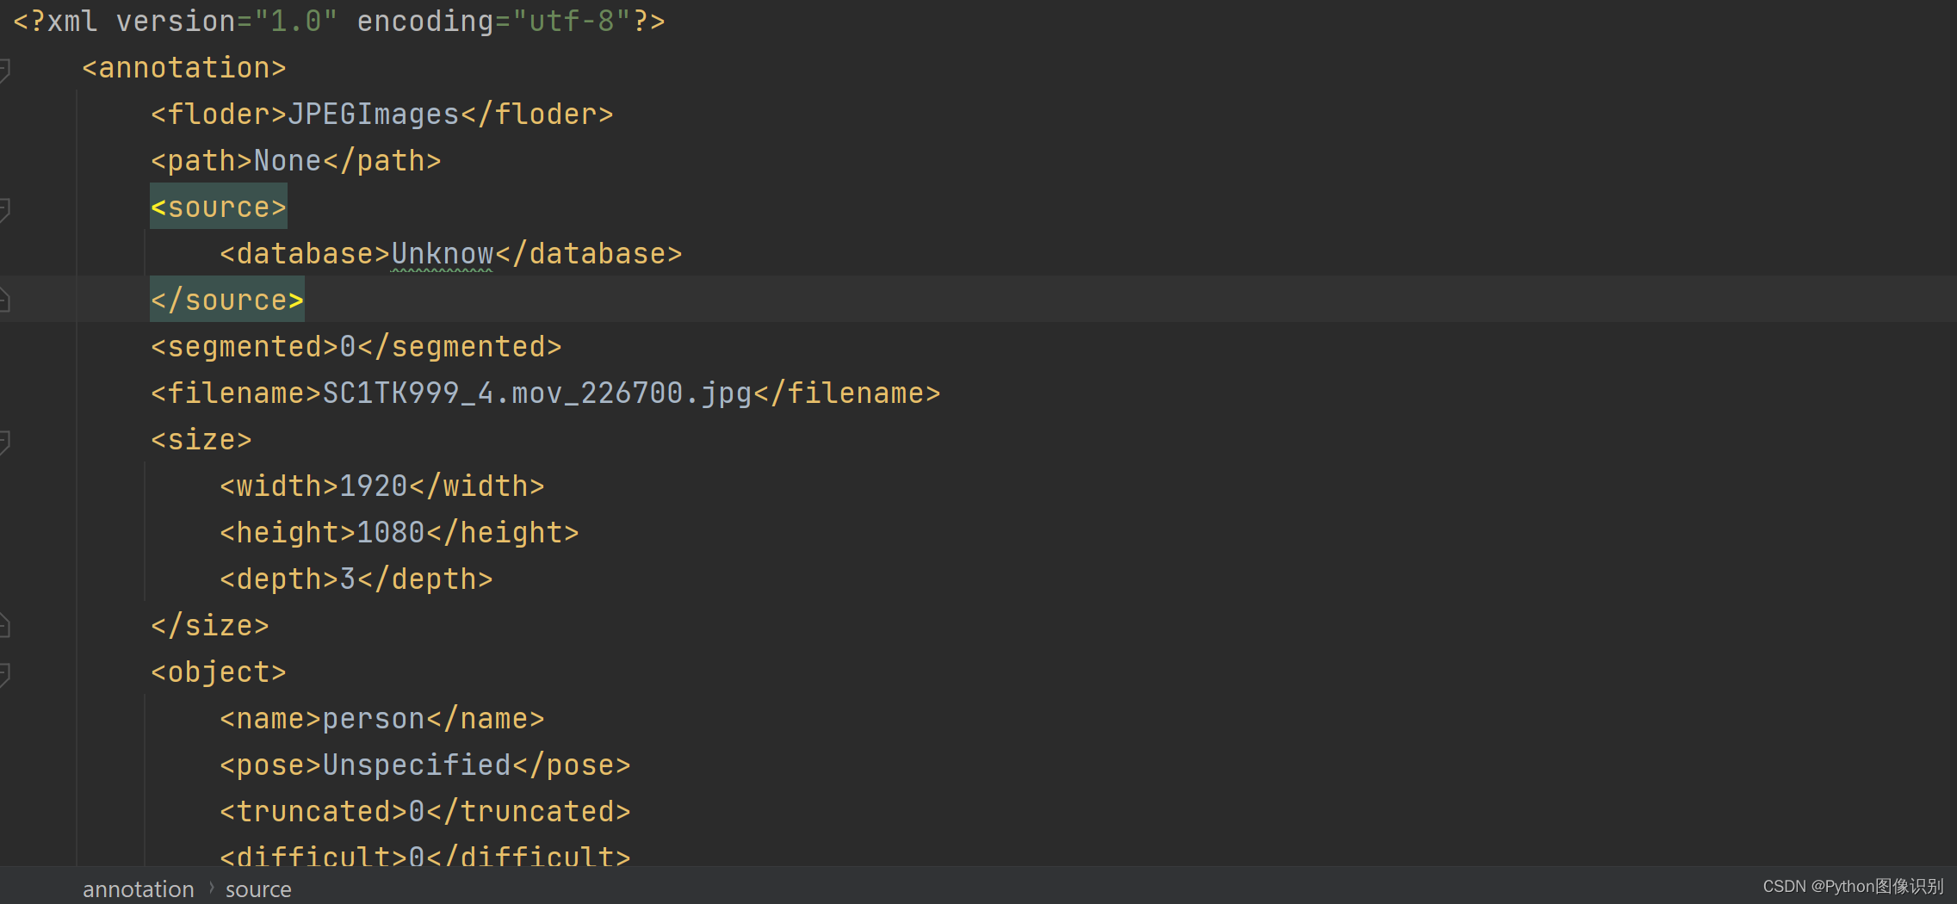
Task: Click the width 1920 value
Action: tap(374, 486)
